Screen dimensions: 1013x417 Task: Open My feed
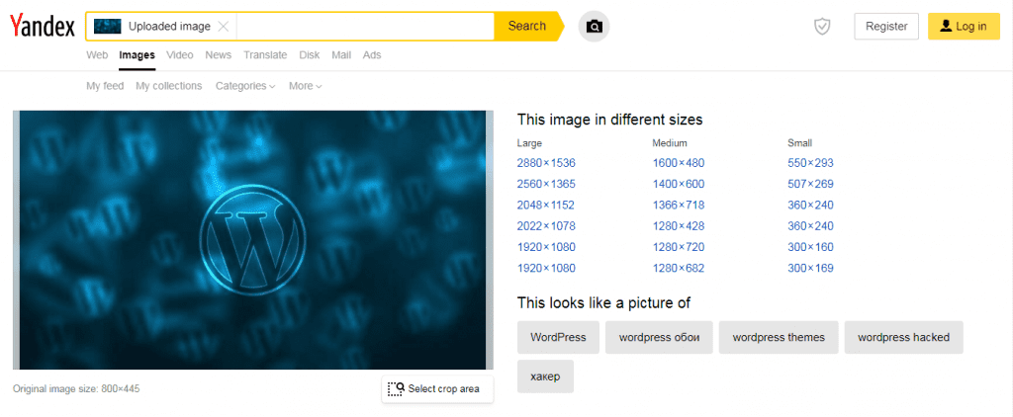point(105,86)
